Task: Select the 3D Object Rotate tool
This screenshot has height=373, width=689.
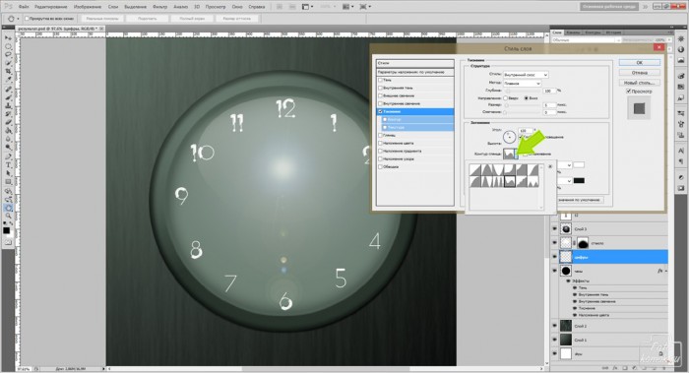Action: pyautogui.click(x=8, y=192)
